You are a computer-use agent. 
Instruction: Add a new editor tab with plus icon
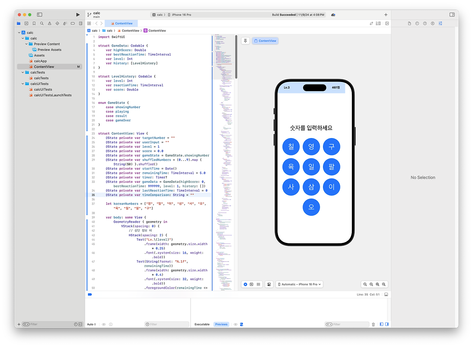386,15
